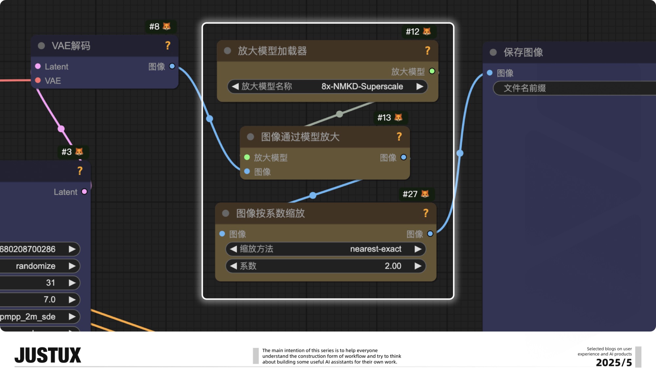
Task: Click the Latent output port on node #3
Action: pos(84,192)
